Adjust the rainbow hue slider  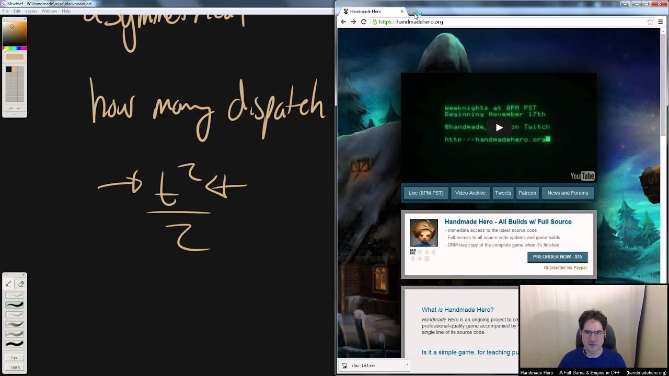click(x=15, y=49)
